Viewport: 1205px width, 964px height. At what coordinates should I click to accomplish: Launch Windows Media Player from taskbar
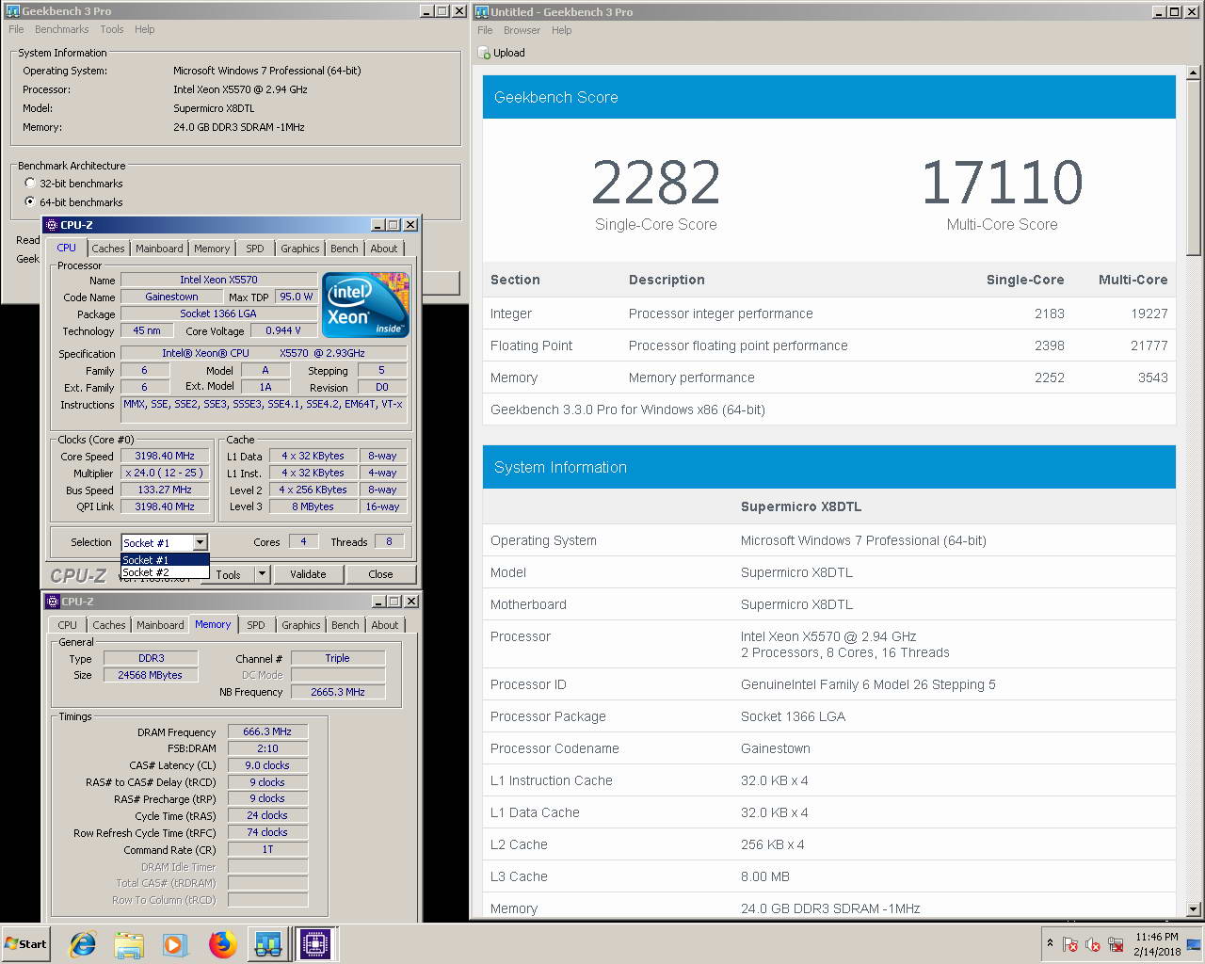(174, 944)
